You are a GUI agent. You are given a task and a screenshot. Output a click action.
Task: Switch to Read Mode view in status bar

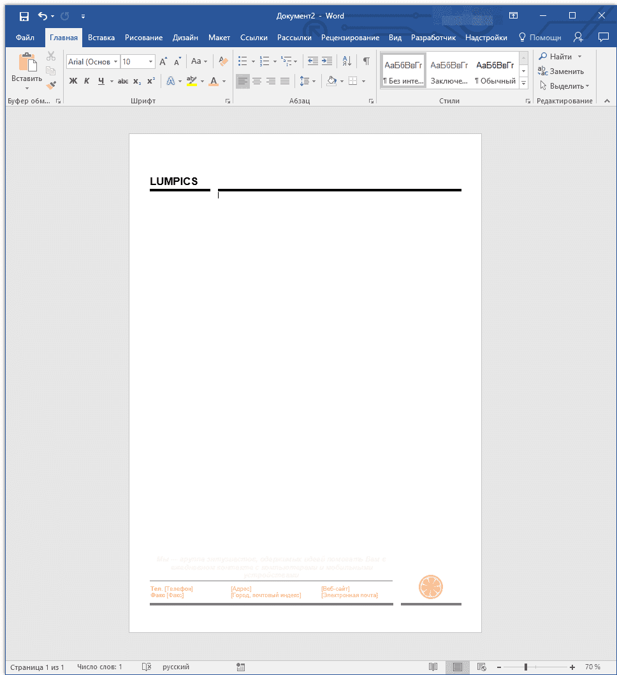coord(433,667)
